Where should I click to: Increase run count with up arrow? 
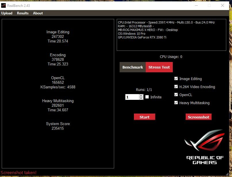tap(141, 96)
